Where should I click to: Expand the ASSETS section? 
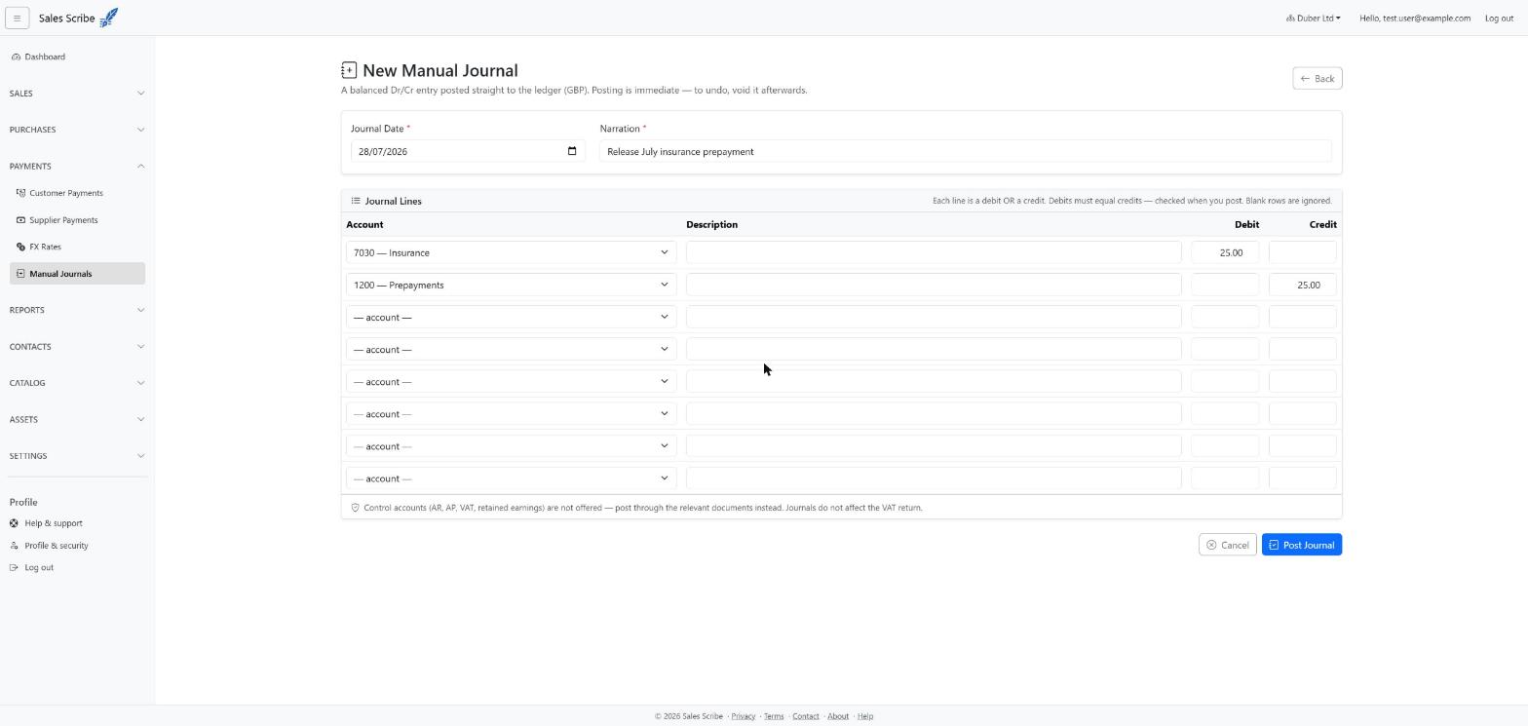pos(77,420)
